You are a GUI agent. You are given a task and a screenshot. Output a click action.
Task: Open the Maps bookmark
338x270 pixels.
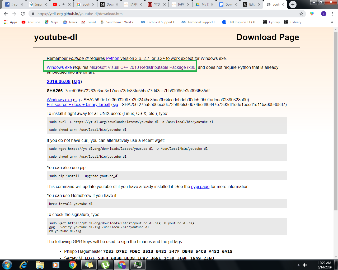click(x=51, y=22)
